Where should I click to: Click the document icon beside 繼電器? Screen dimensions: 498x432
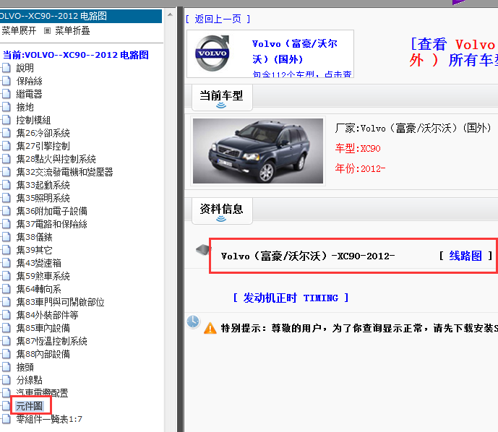[x=7, y=94]
